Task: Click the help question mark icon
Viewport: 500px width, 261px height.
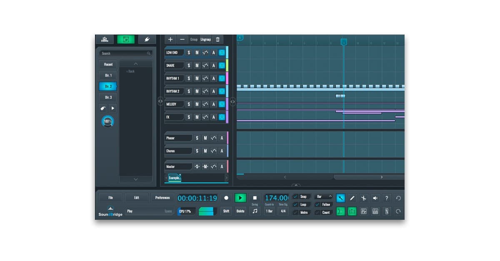Action: pyautogui.click(x=386, y=198)
